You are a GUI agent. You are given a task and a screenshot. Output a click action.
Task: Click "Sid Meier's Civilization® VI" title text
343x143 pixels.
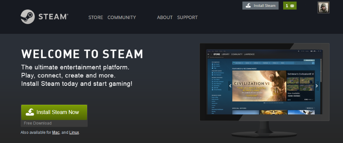tap(301, 74)
